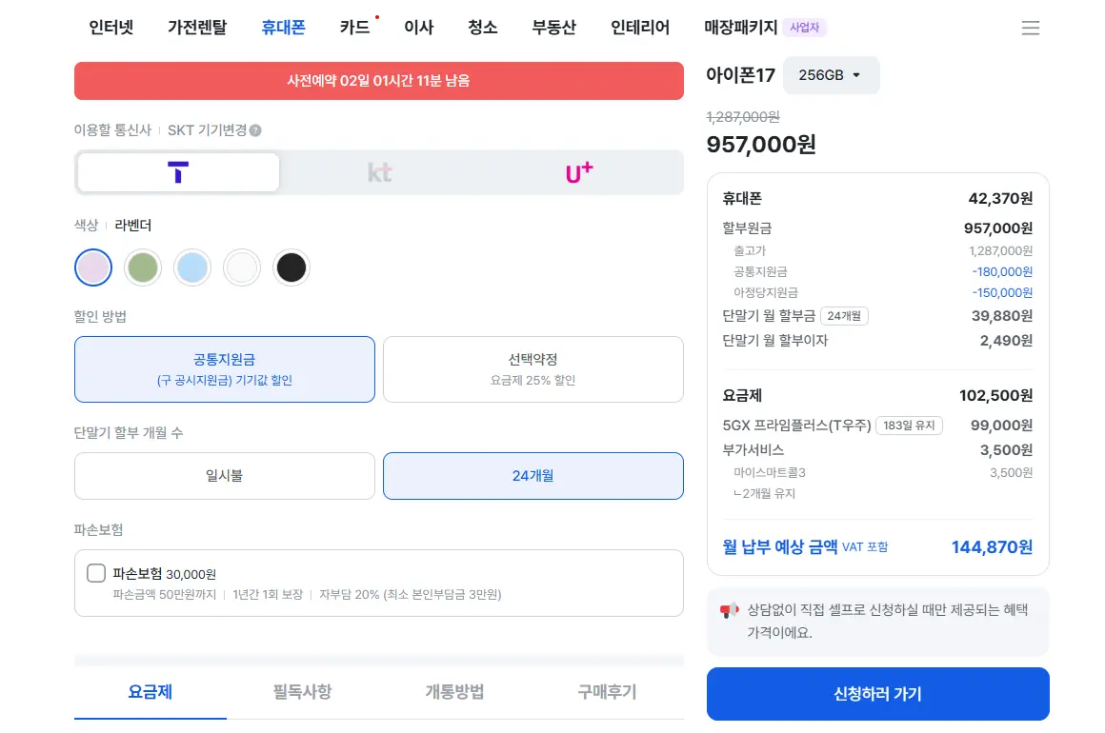Open the 24개월 installment period selector
Viewport: 1105px width, 733px height.
(x=844, y=316)
